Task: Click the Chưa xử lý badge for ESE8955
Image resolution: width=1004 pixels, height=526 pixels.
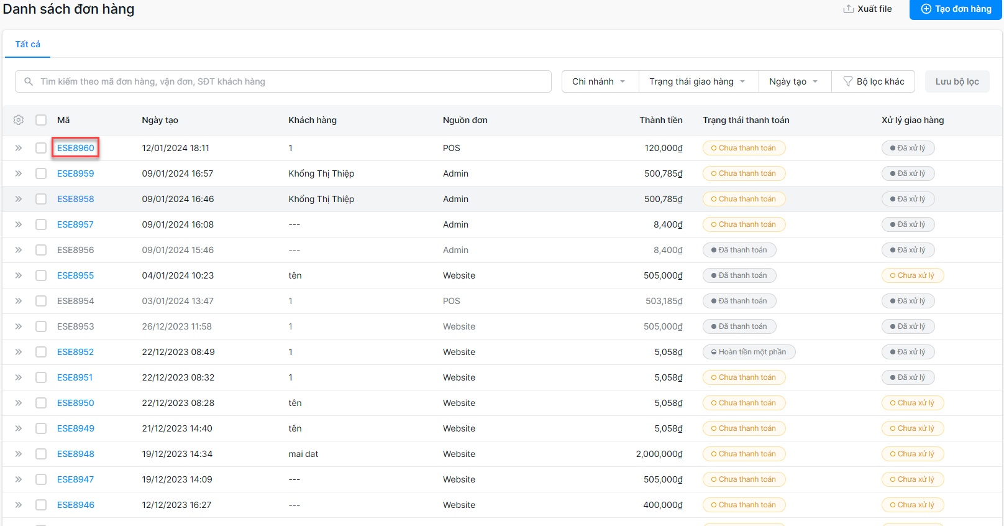Action: point(913,275)
